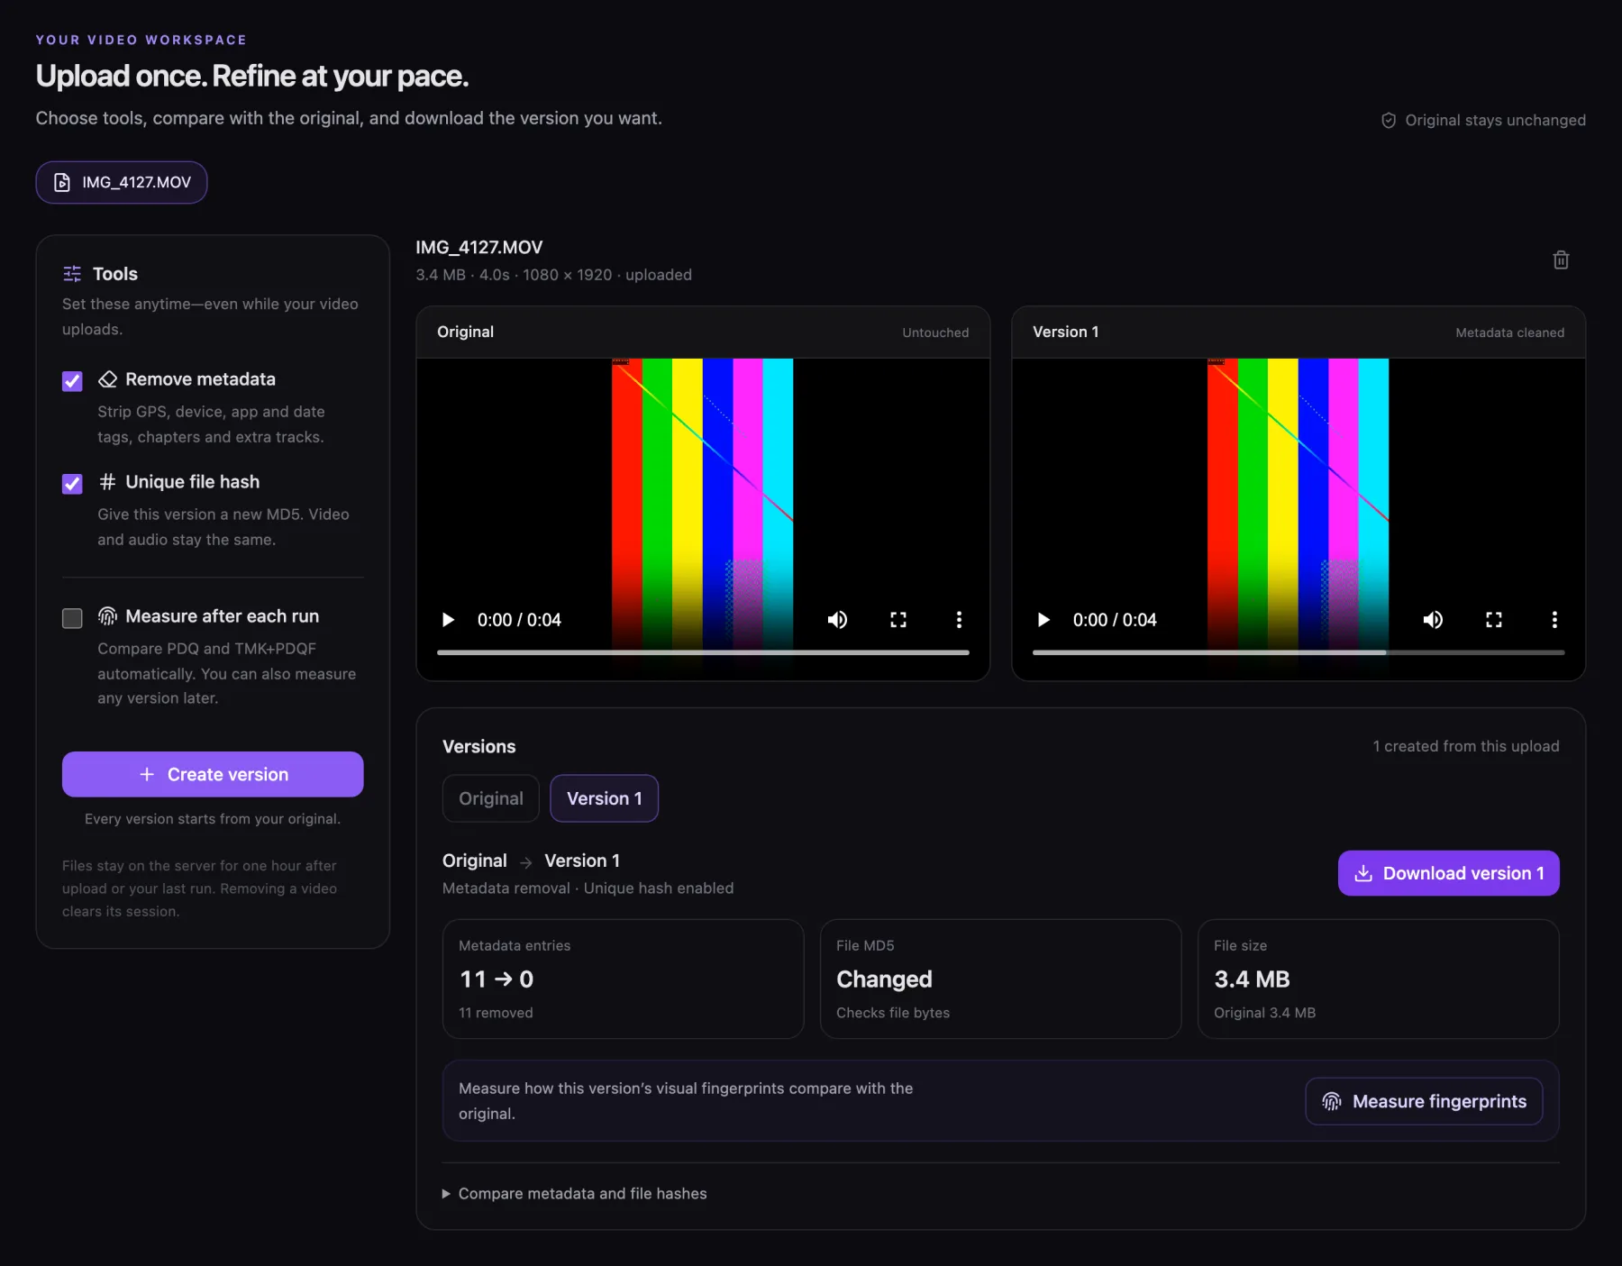The height and width of the screenshot is (1266, 1622).
Task: Select the Original version tab
Action: pos(491,798)
